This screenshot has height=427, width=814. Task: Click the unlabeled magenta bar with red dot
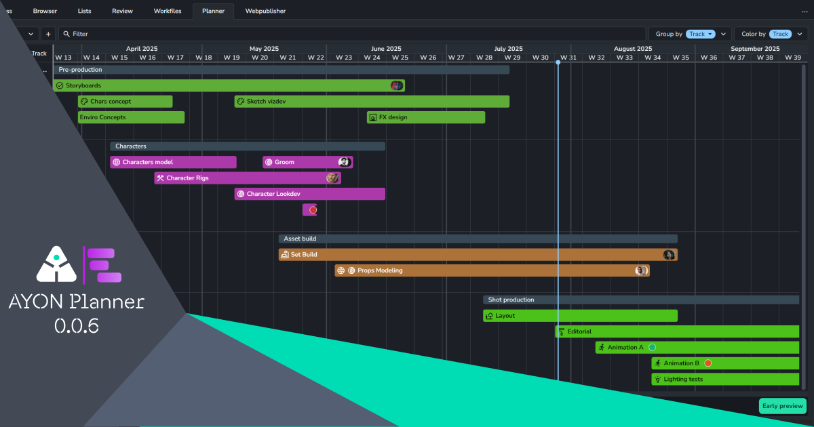coord(310,210)
